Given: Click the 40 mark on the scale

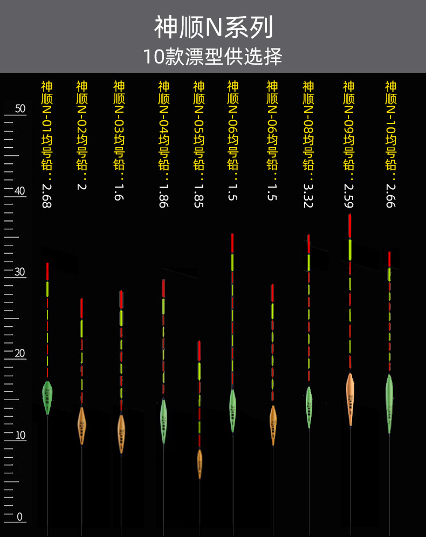Looking at the screenshot, I should pos(20,191).
